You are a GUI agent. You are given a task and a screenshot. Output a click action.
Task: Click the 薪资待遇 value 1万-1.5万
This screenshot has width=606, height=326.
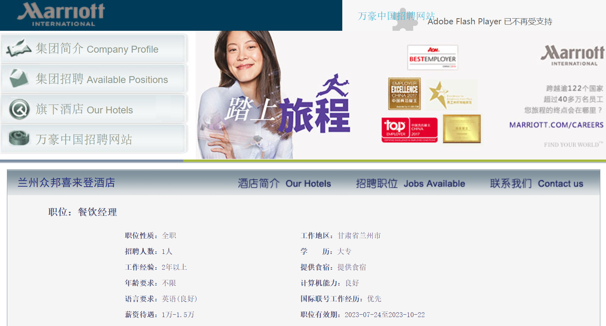point(178,315)
